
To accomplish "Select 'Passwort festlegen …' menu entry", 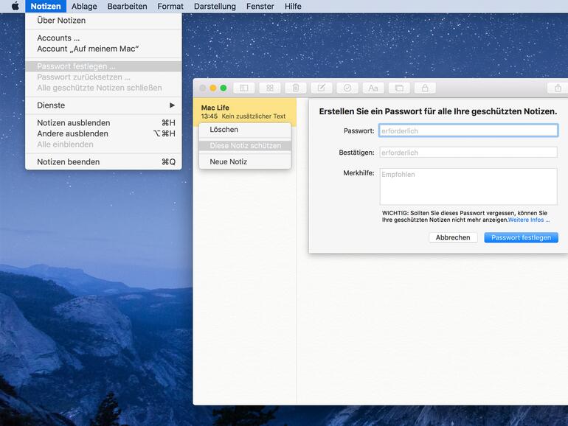I will click(x=77, y=66).
